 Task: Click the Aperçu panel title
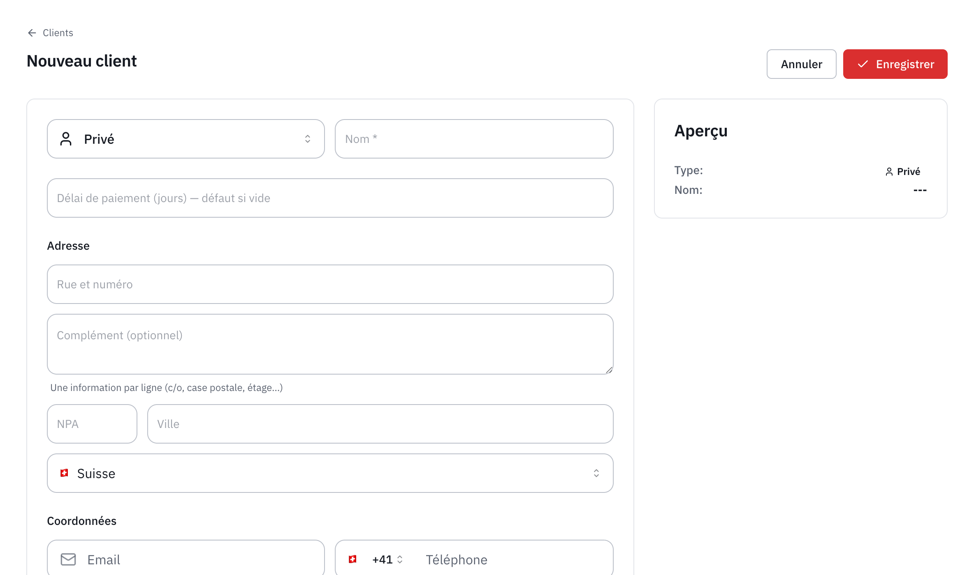(x=701, y=131)
